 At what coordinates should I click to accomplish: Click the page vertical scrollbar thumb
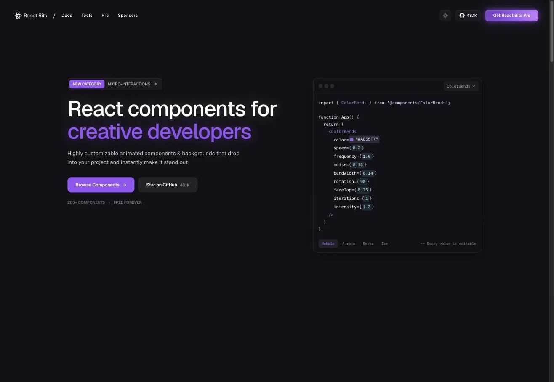pyautogui.click(x=551, y=32)
